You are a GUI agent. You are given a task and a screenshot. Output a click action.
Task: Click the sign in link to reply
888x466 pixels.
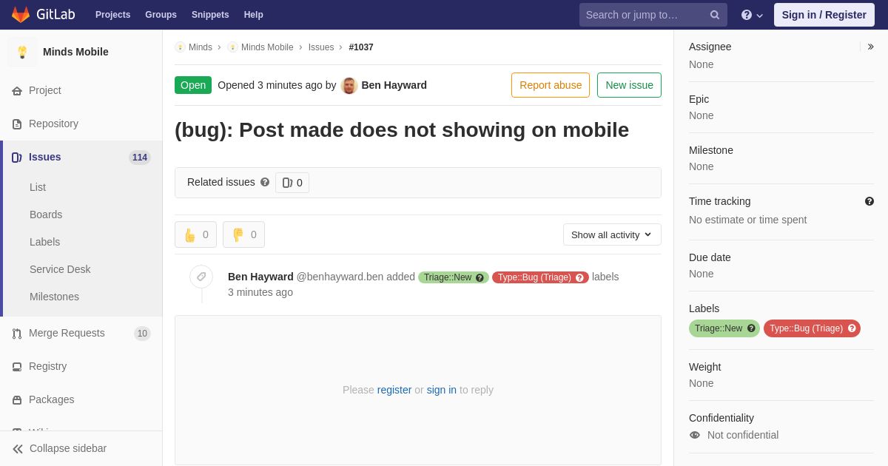pos(442,390)
